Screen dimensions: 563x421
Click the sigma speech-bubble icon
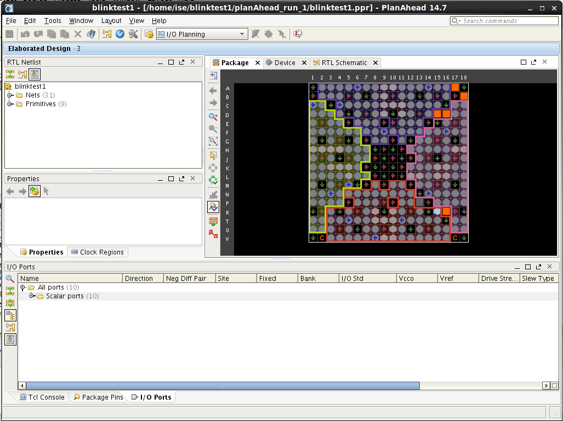[x=298, y=34]
